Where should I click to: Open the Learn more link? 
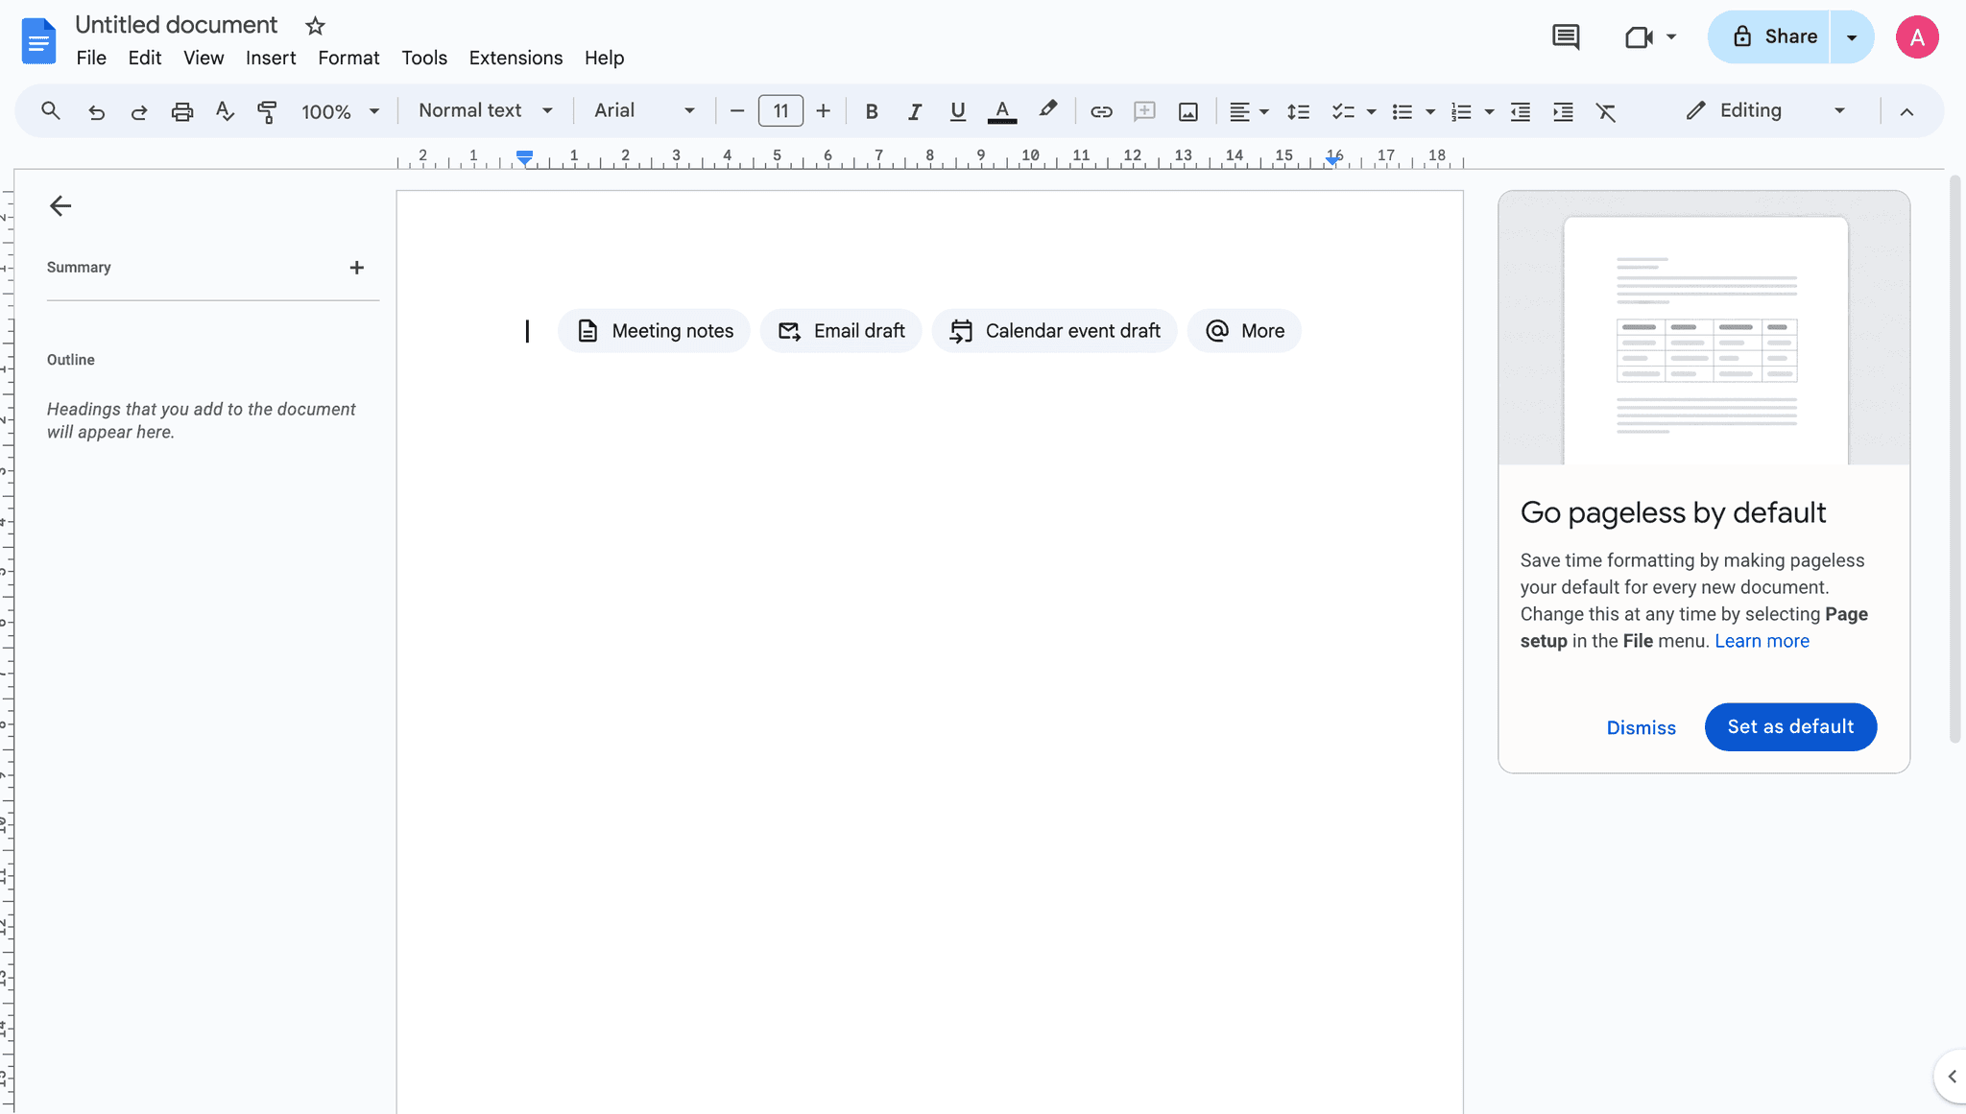pos(1762,641)
